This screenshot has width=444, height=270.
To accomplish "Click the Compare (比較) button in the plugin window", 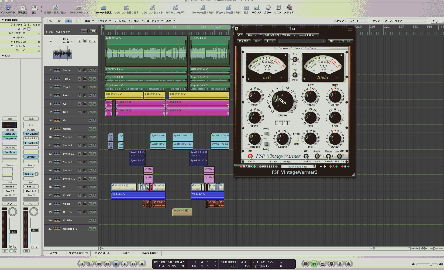I will coord(257,41).
